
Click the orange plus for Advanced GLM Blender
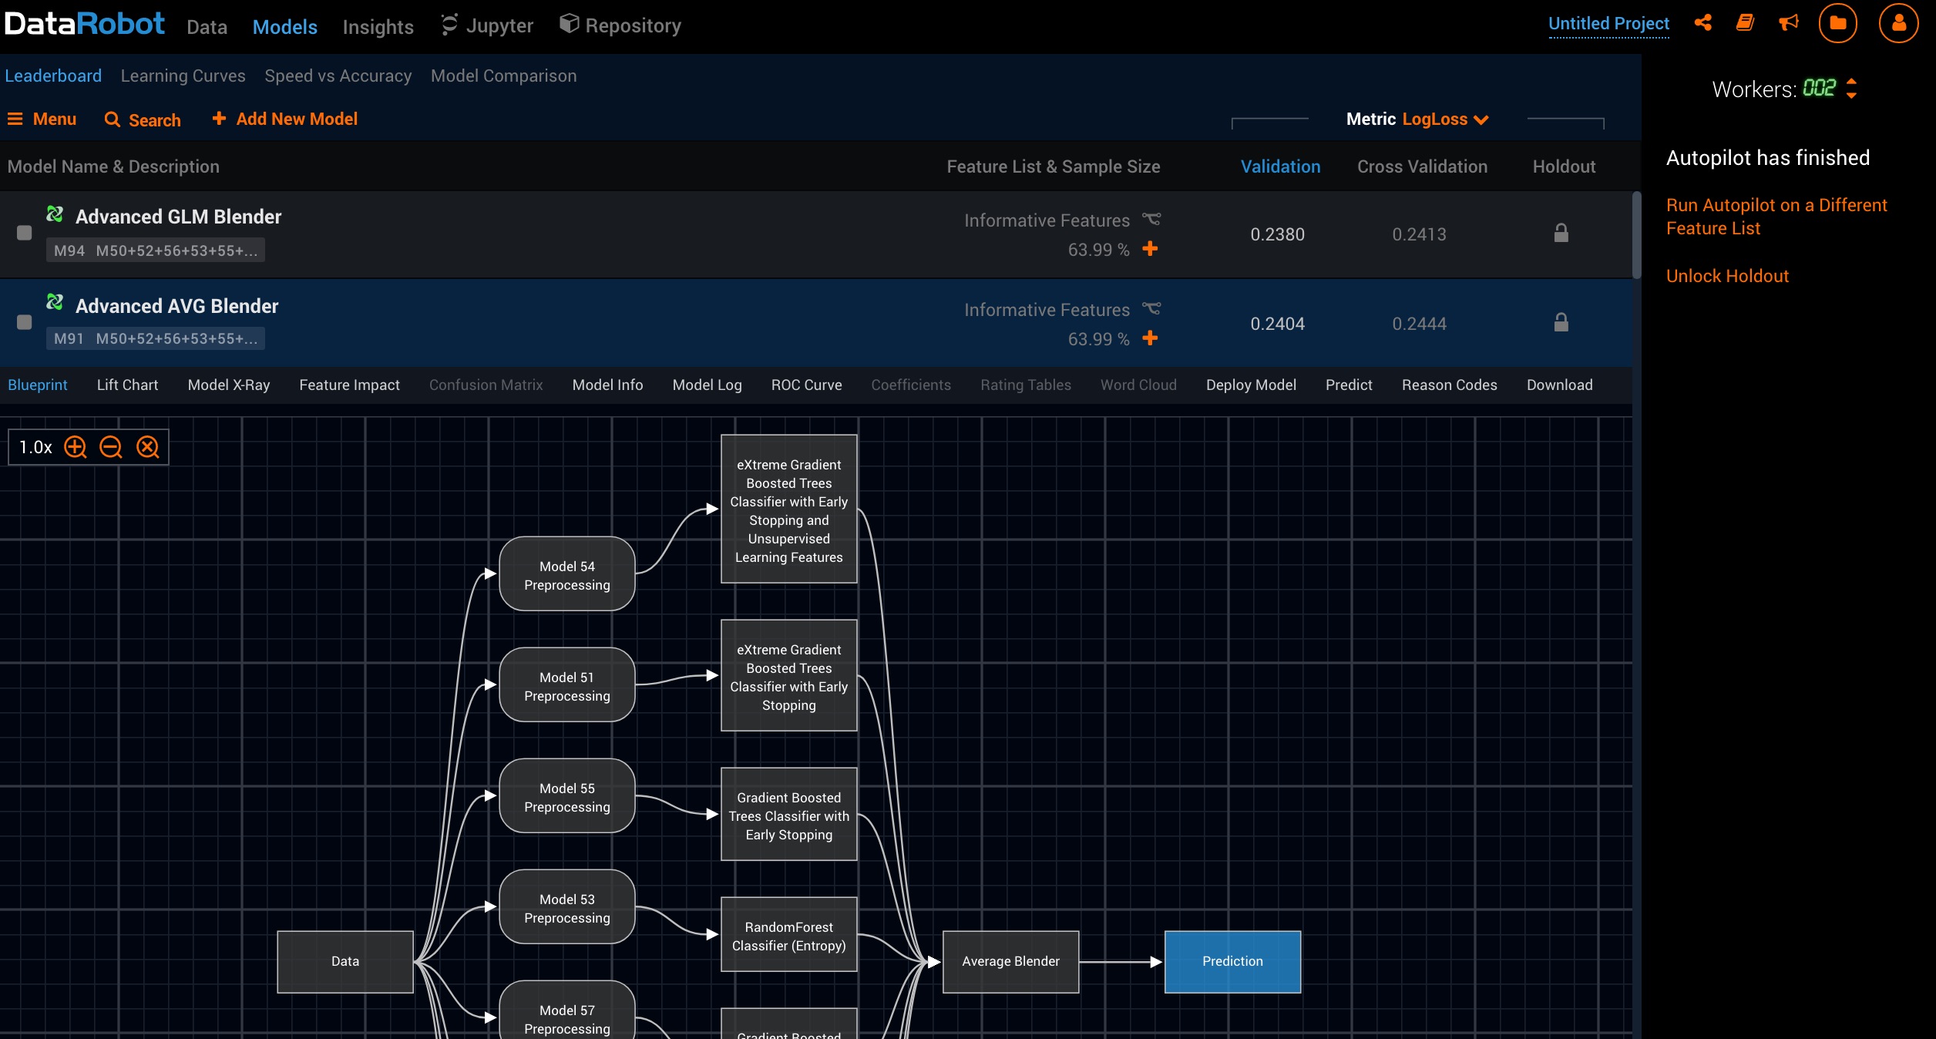[x=1150, y=249]
